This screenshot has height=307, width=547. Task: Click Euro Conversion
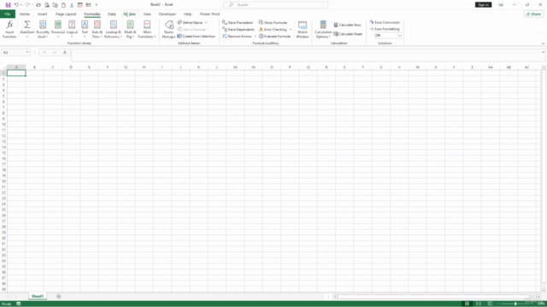click(x=385, y=22)
